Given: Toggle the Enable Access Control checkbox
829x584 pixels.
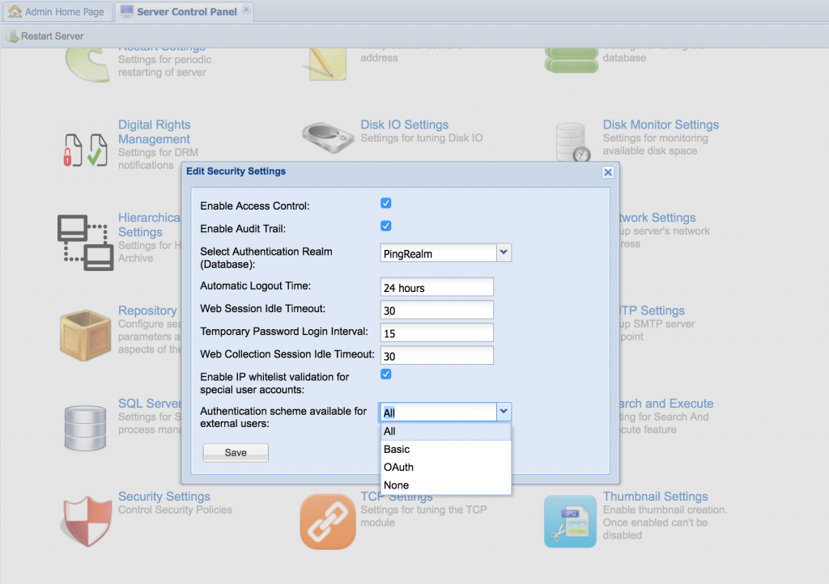Looking at the screenshot, I should click(x=386, y=203).
